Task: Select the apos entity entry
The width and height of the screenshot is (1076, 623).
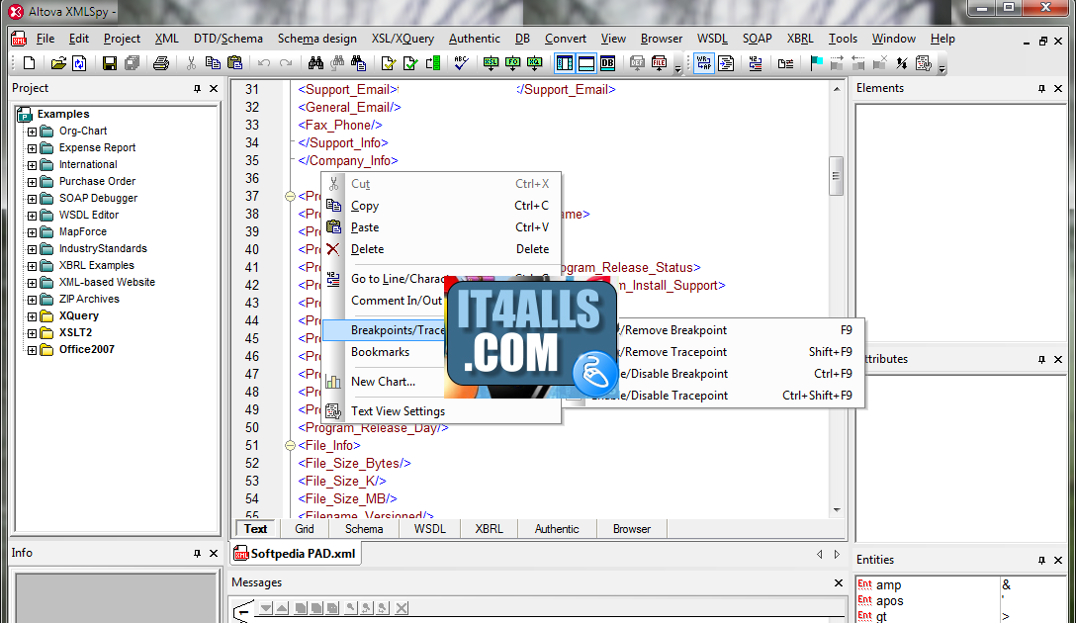Action: click(x=890, y=600)
